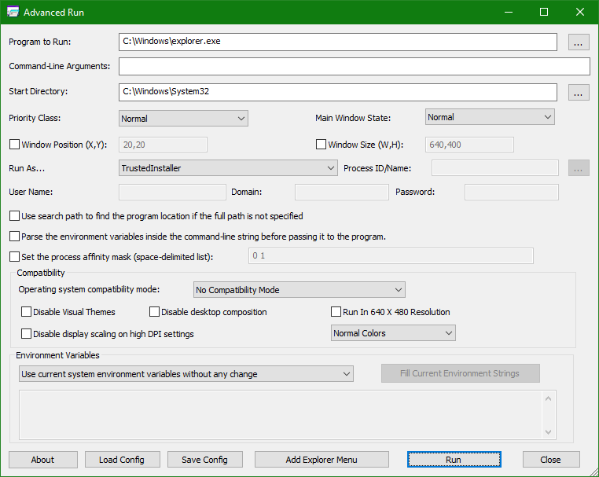Click the text area scroll down arrow

click(x=549, y=432)
